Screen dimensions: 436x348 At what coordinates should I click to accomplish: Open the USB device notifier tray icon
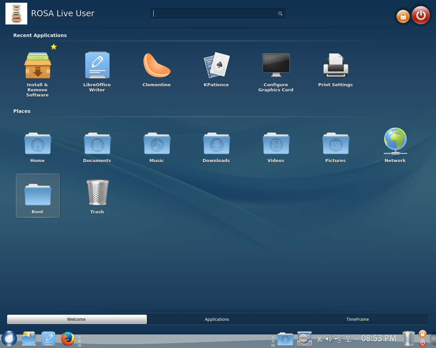pos(338,339)
